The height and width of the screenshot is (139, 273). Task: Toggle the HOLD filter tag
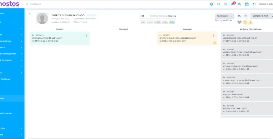(x=143, y=22)
